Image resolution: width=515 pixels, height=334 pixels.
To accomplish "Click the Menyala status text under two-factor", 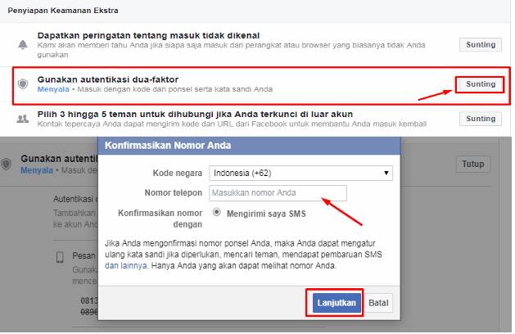I will coord(52,88).
